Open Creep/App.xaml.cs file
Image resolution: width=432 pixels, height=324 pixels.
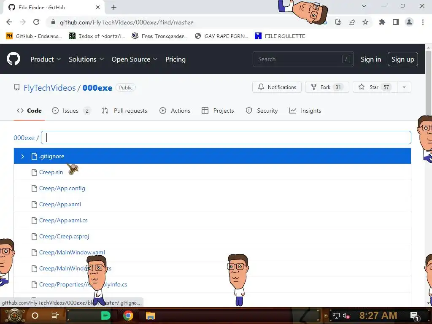63,220
